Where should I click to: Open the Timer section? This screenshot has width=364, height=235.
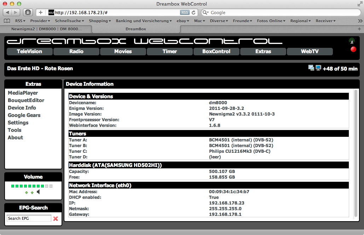(x=169, y=51)
